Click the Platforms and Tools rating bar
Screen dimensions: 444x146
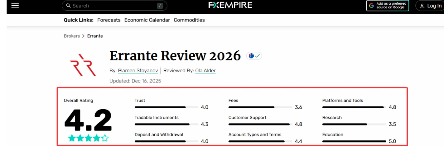tap(354, 107)
